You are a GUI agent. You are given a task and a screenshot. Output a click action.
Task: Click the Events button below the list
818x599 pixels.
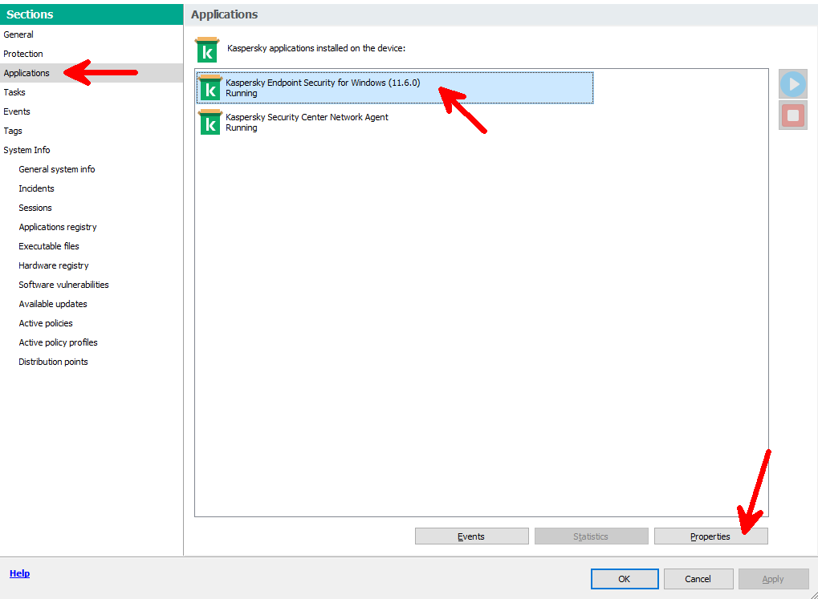(471, 536)
